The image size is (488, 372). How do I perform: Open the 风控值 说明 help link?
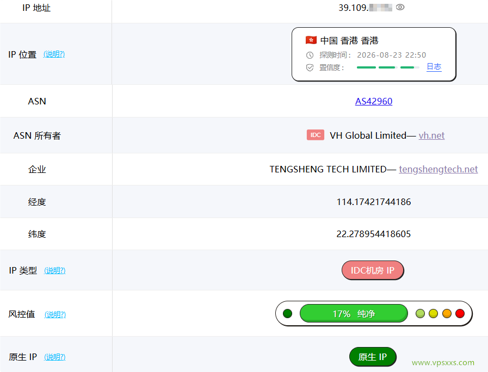55,314
